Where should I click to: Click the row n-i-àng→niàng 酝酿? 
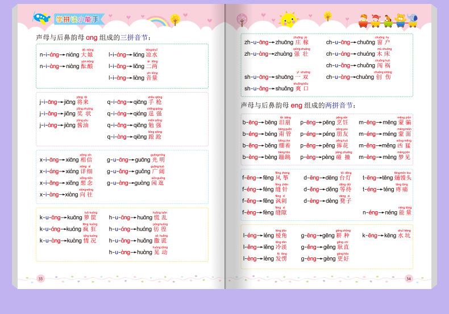tap(66, 65)
